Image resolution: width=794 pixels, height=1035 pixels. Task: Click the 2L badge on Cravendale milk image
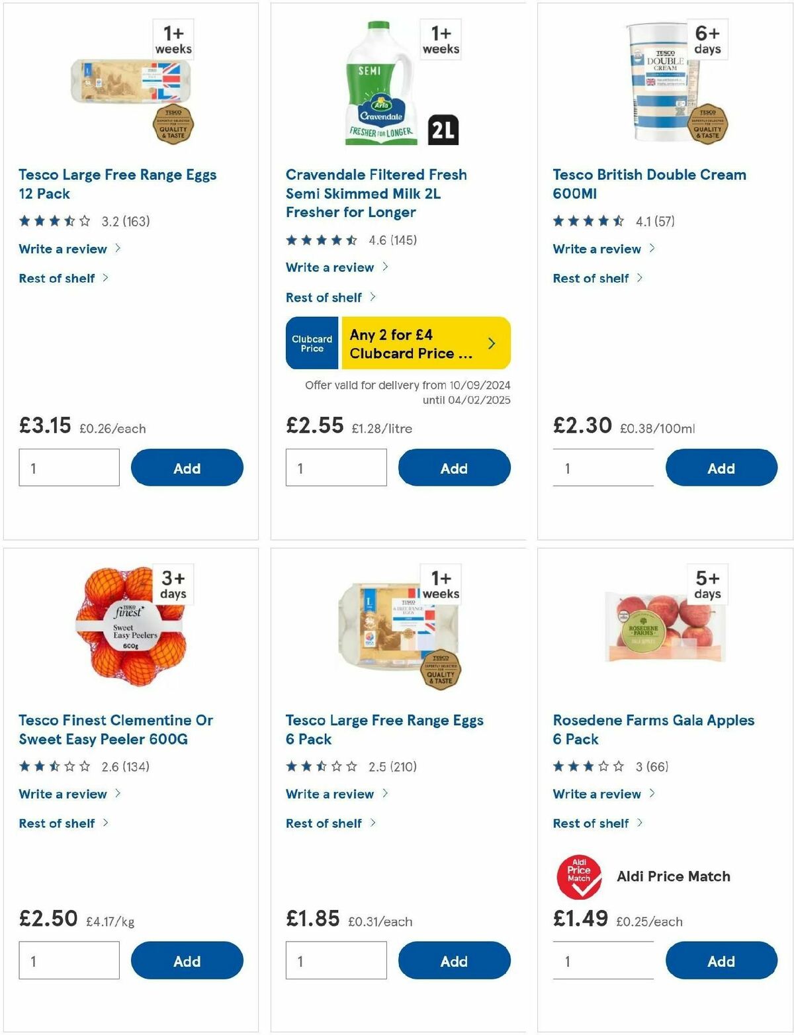tap(444, 130)
